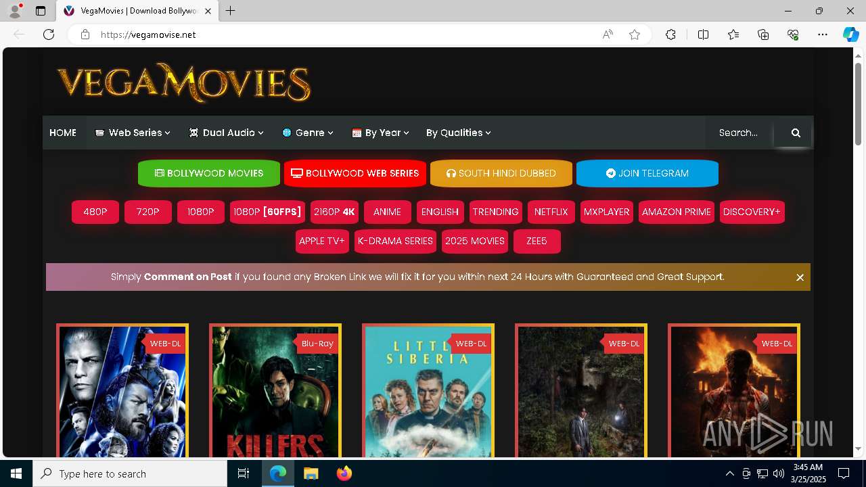Close the VegaMovies browser tab
Viewport: 866px width, 487px height.
pos(208,11)
